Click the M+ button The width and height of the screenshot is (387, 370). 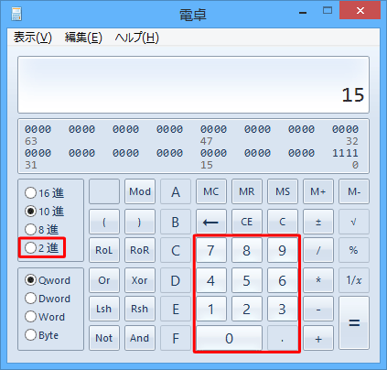coord(318,191)
